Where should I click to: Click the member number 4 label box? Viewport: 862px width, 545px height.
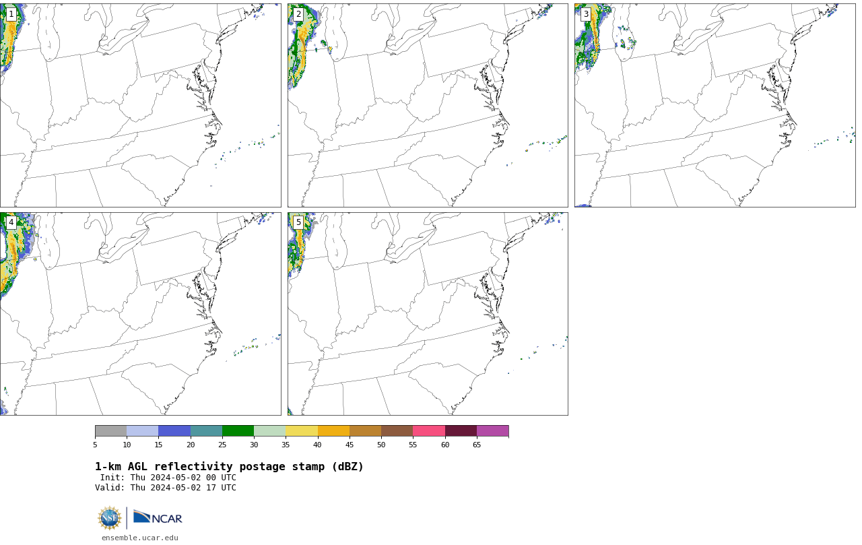11,222
